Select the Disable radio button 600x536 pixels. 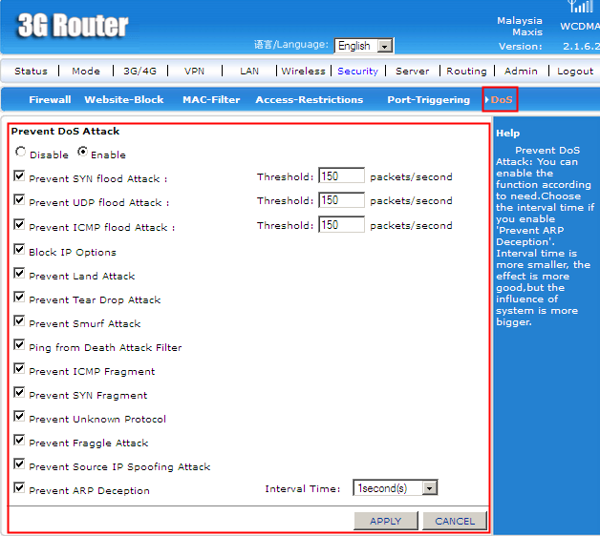(x=21, y=153)
